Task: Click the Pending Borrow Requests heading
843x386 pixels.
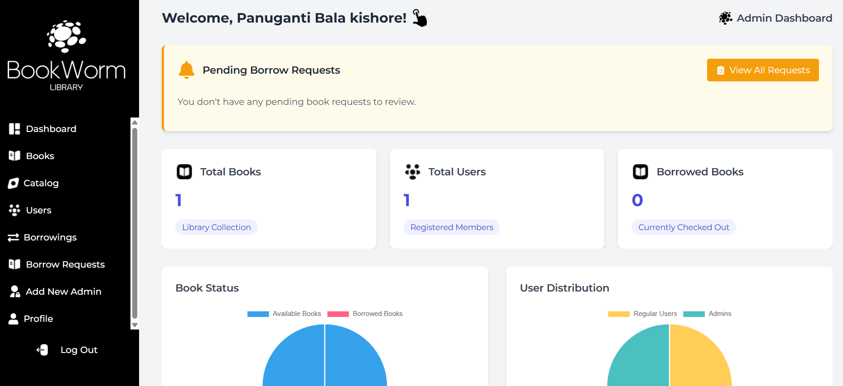Action: 271,70
